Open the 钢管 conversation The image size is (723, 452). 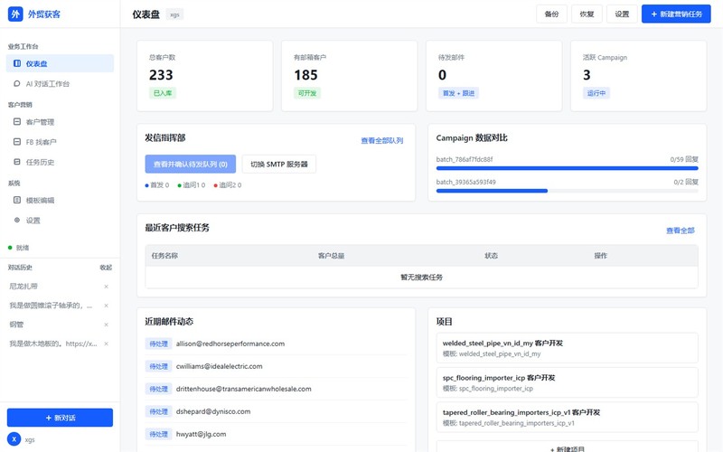[x=16, y=325]
